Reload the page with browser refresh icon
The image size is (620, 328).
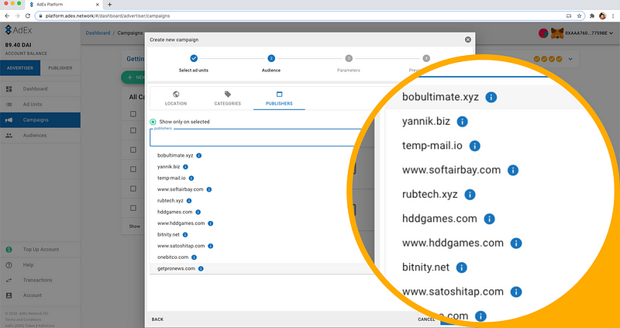tap(28, 16)
